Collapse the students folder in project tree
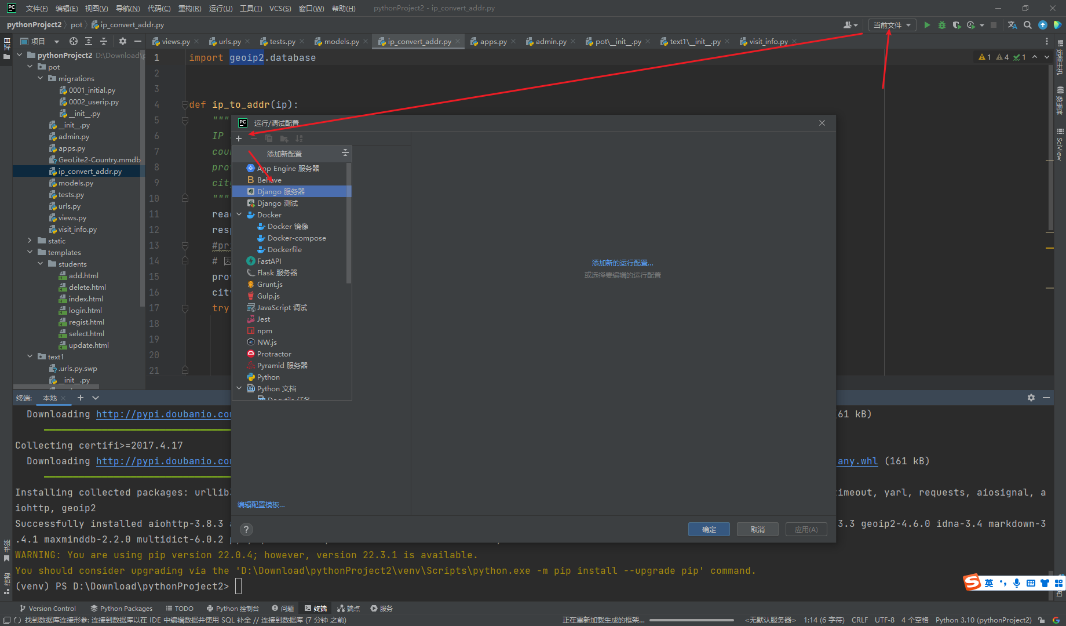This screenshot has height=626, width=1066. point(41,264)
